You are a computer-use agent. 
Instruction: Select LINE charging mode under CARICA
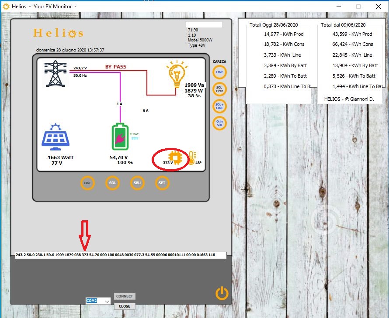click(x=219, y=72)
